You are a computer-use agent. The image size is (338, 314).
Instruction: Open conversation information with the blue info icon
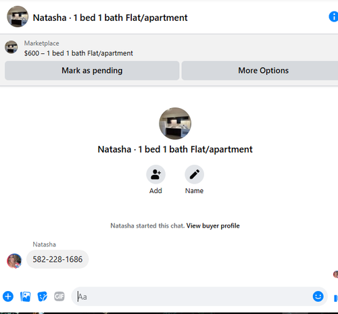pos(333,17)
